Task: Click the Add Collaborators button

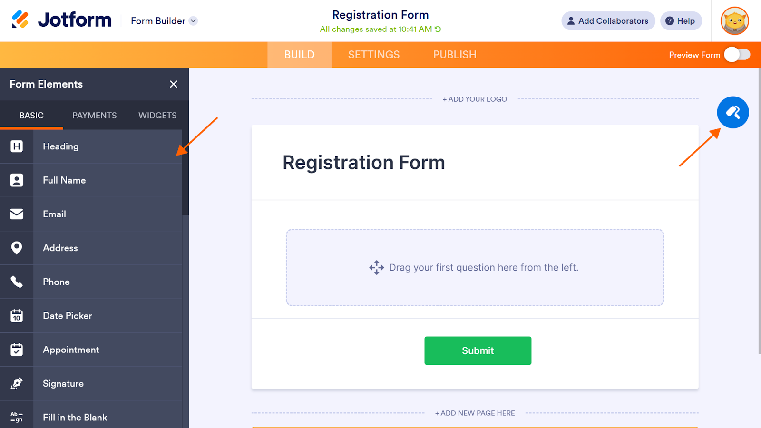Action: click(x=608, y=21)
